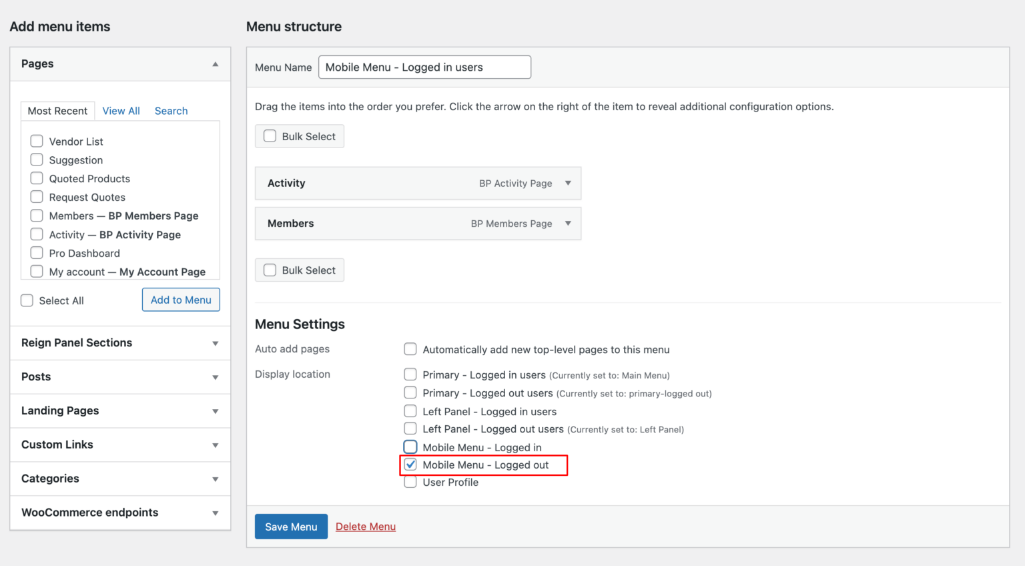This screenshot has width=1025, height=566.
Task: Click inside the Menu Name field
Action: [x=424, y=67]
